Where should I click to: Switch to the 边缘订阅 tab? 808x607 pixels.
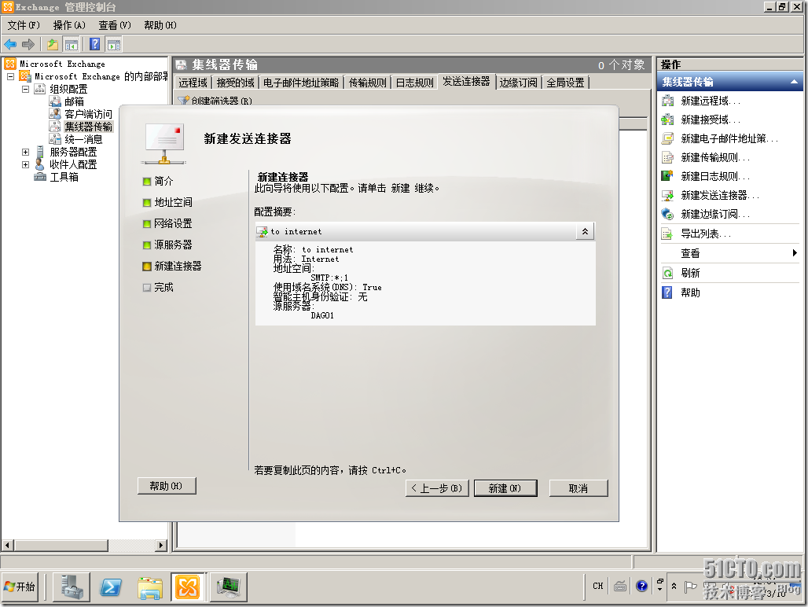point(517,82)
